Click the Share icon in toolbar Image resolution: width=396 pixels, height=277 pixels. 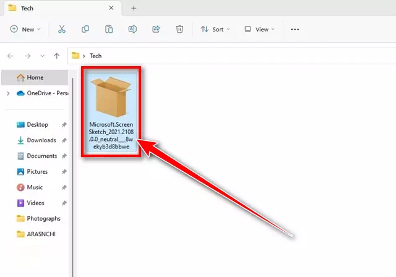click(156, 29)
